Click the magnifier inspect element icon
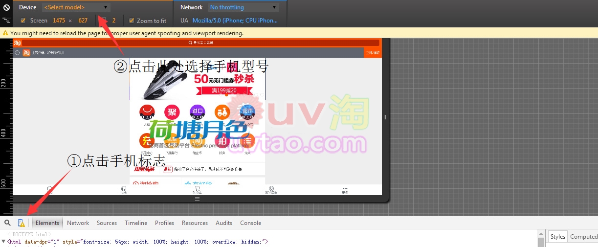 point(7,223)
